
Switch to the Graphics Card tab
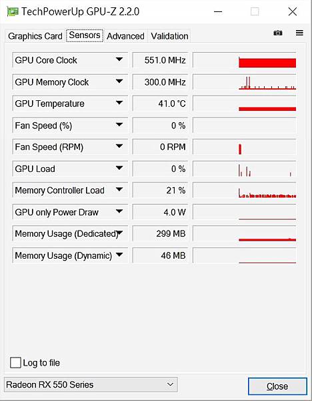click(35, 36)
